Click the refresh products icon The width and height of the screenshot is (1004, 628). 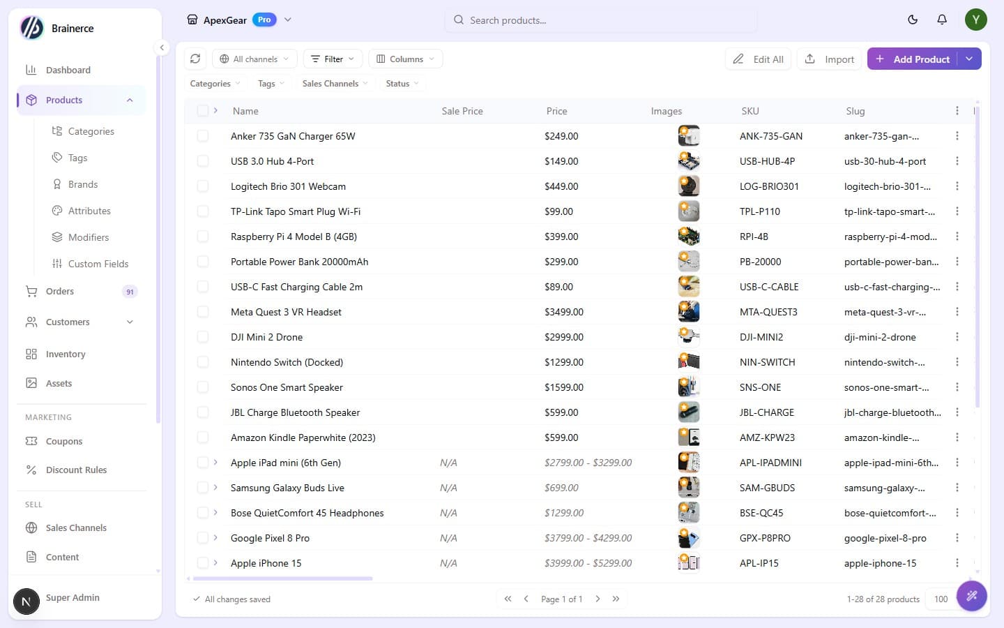pyautogui.click(x=195, y=59)
